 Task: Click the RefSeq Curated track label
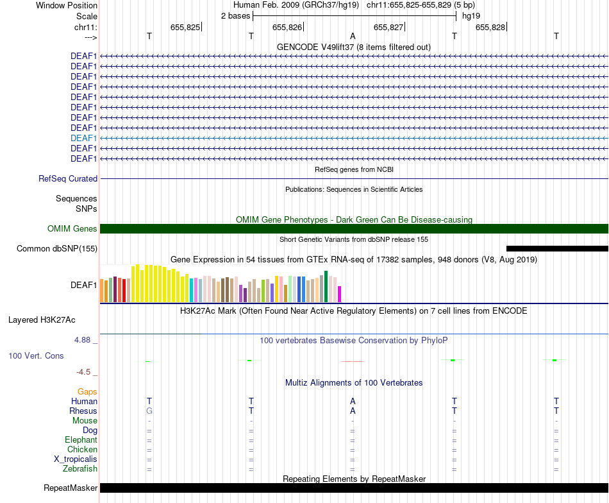pyautogui.click(x=67, y=179)
